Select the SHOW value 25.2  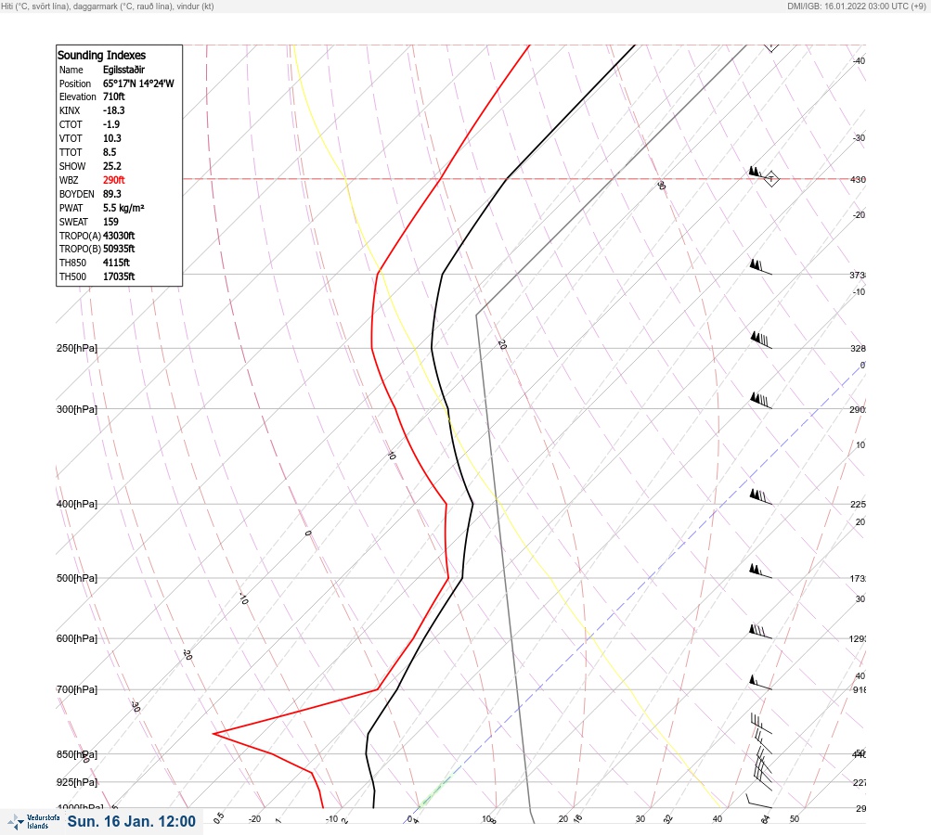(111, 166)
